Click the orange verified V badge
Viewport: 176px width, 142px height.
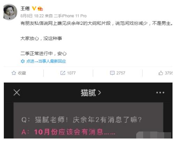(x=34, y=8)
